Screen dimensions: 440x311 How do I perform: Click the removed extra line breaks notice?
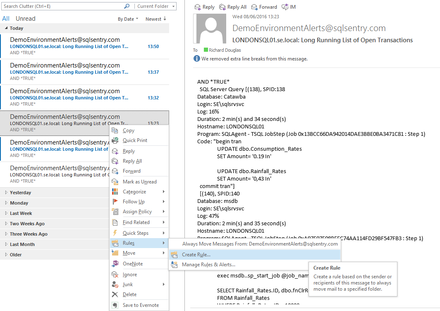254,59
